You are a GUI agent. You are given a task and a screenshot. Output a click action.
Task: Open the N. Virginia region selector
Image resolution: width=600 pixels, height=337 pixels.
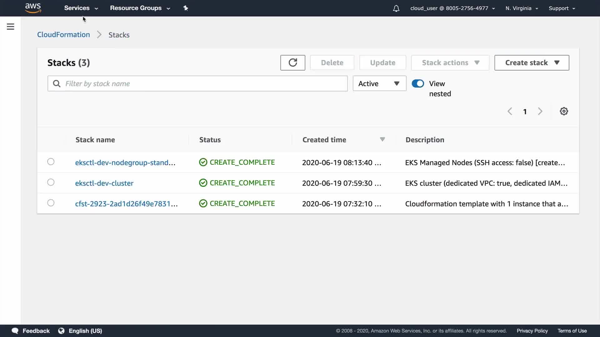pos(521,8)
